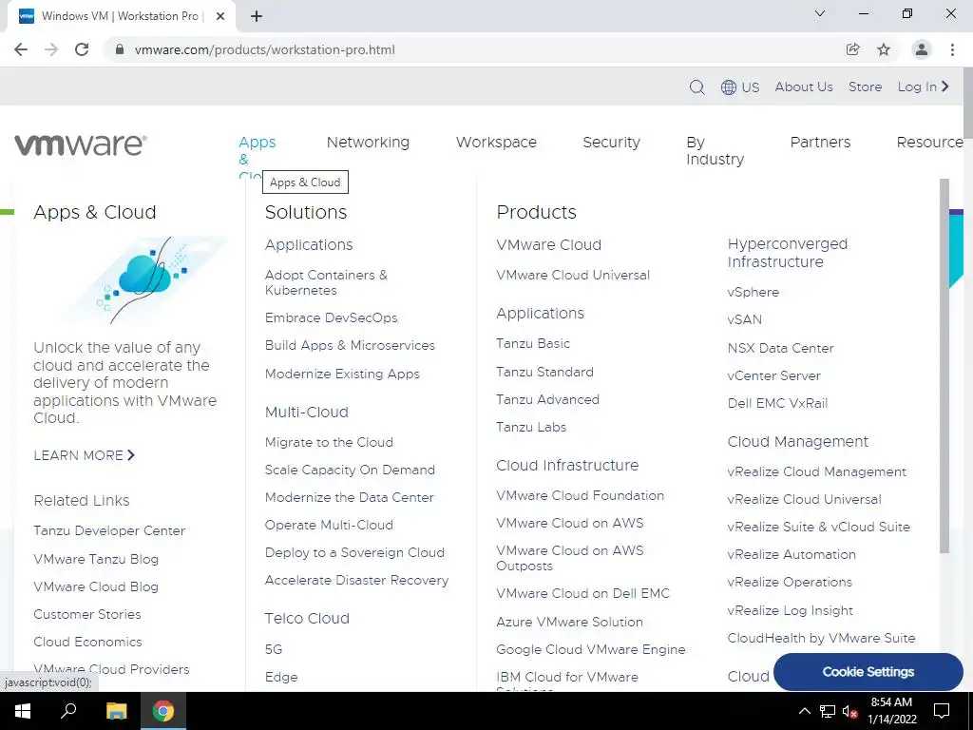Open Build Apps & Microservices link
This screenshot has width=973, height=730.
click(350, 345)
